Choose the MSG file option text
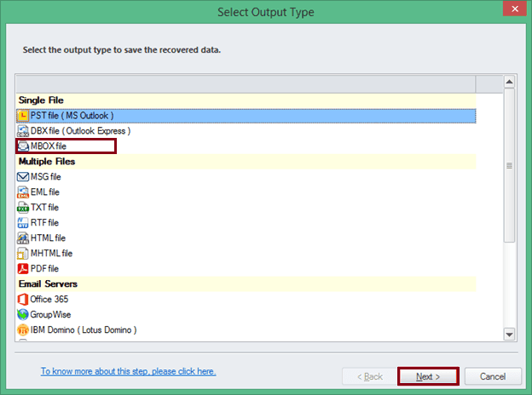This screenshot has width=532, height=395. coord(46,177)
